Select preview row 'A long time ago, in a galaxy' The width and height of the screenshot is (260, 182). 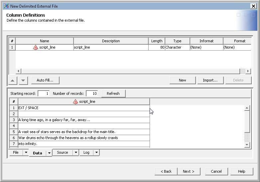pos(84,120)
